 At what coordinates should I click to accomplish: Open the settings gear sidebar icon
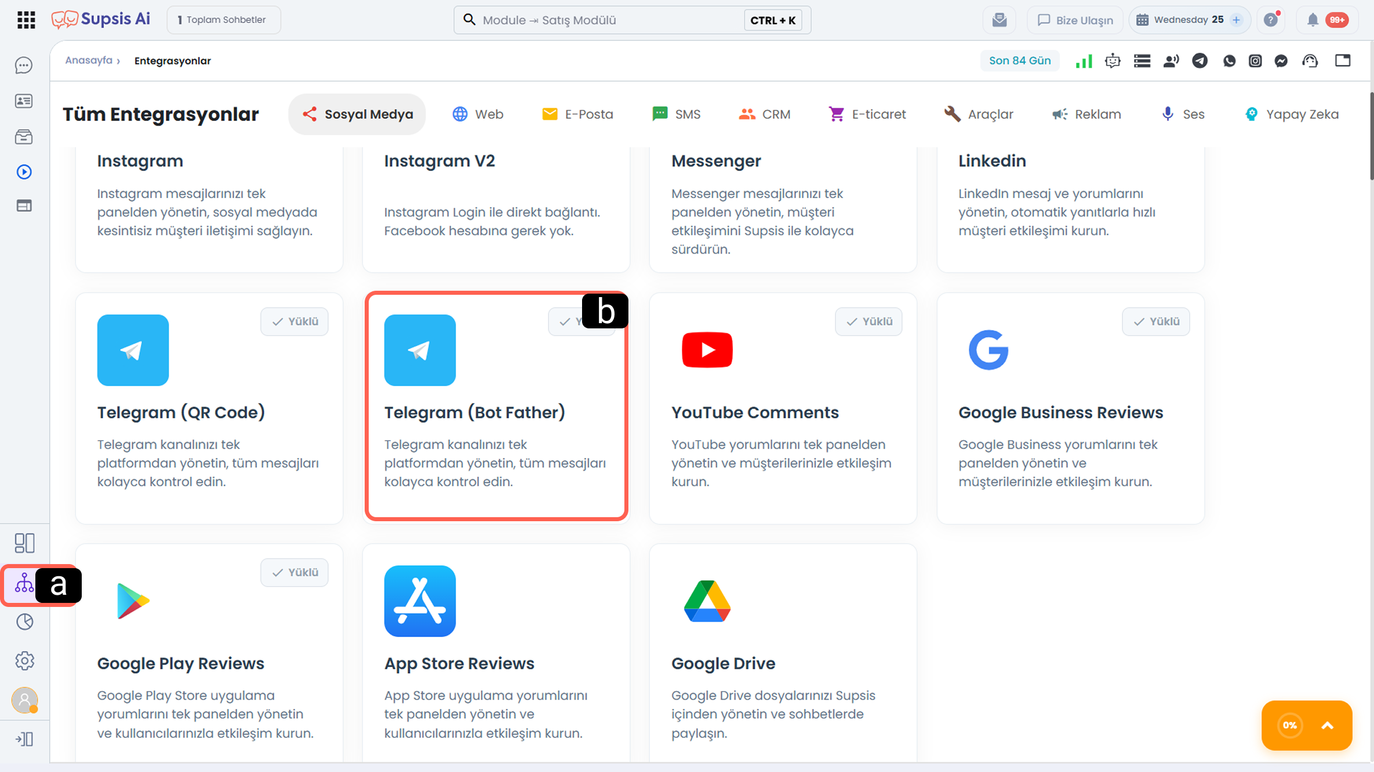point(24,661)
